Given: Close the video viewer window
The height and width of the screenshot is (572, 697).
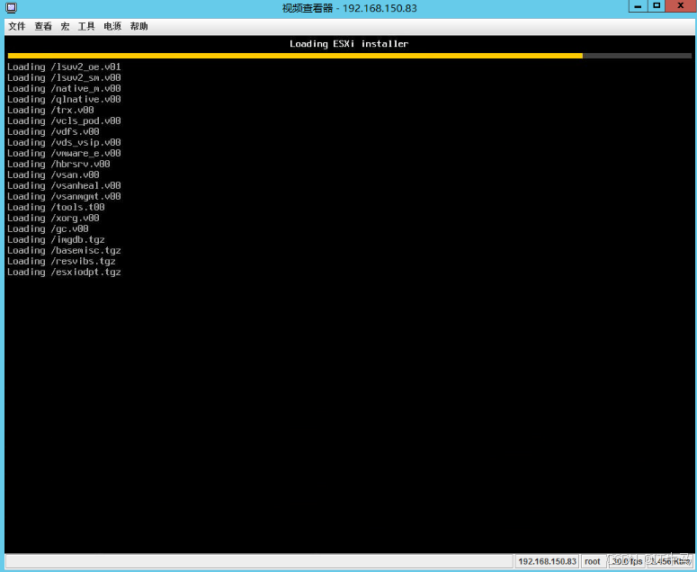Looking at the screenshot, I should click(681, 5).
